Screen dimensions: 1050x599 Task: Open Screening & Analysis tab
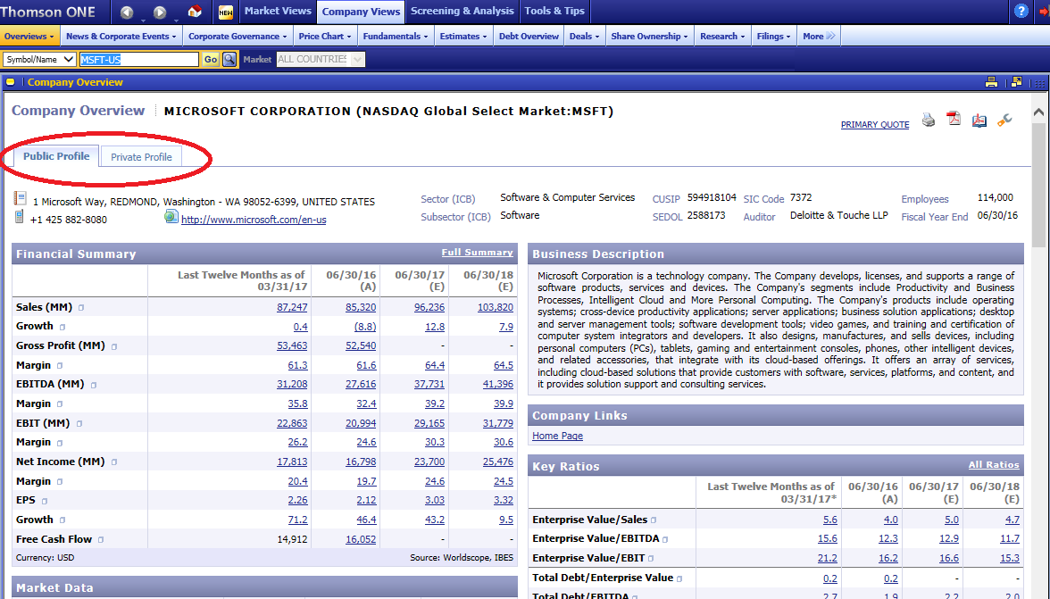462,11
